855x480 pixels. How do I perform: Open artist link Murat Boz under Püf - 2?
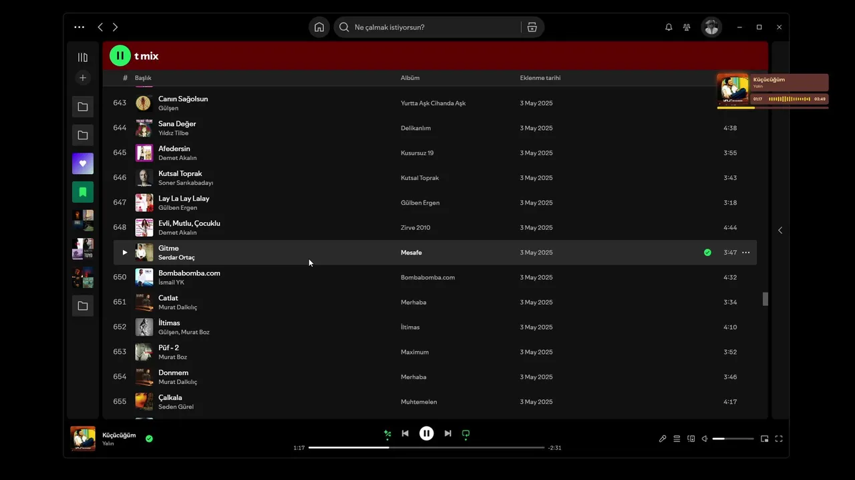click(x=172, y=357)
